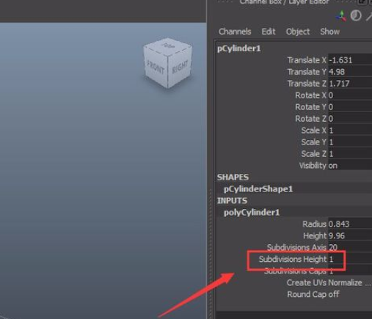Click the Translate X value field
Image resolution: width=372 pixels, height=319 pixels.
[350, 60]
